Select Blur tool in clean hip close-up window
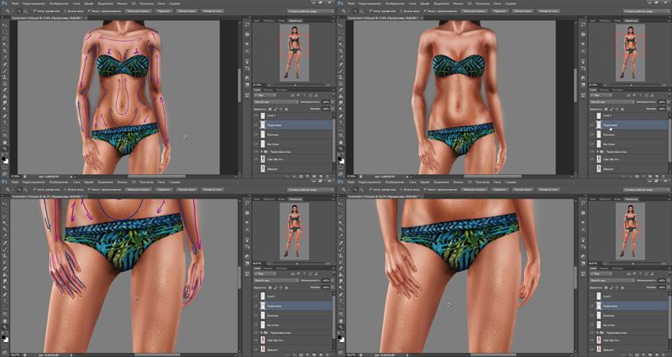The image size is (672, 357). (x=341, y=283)
